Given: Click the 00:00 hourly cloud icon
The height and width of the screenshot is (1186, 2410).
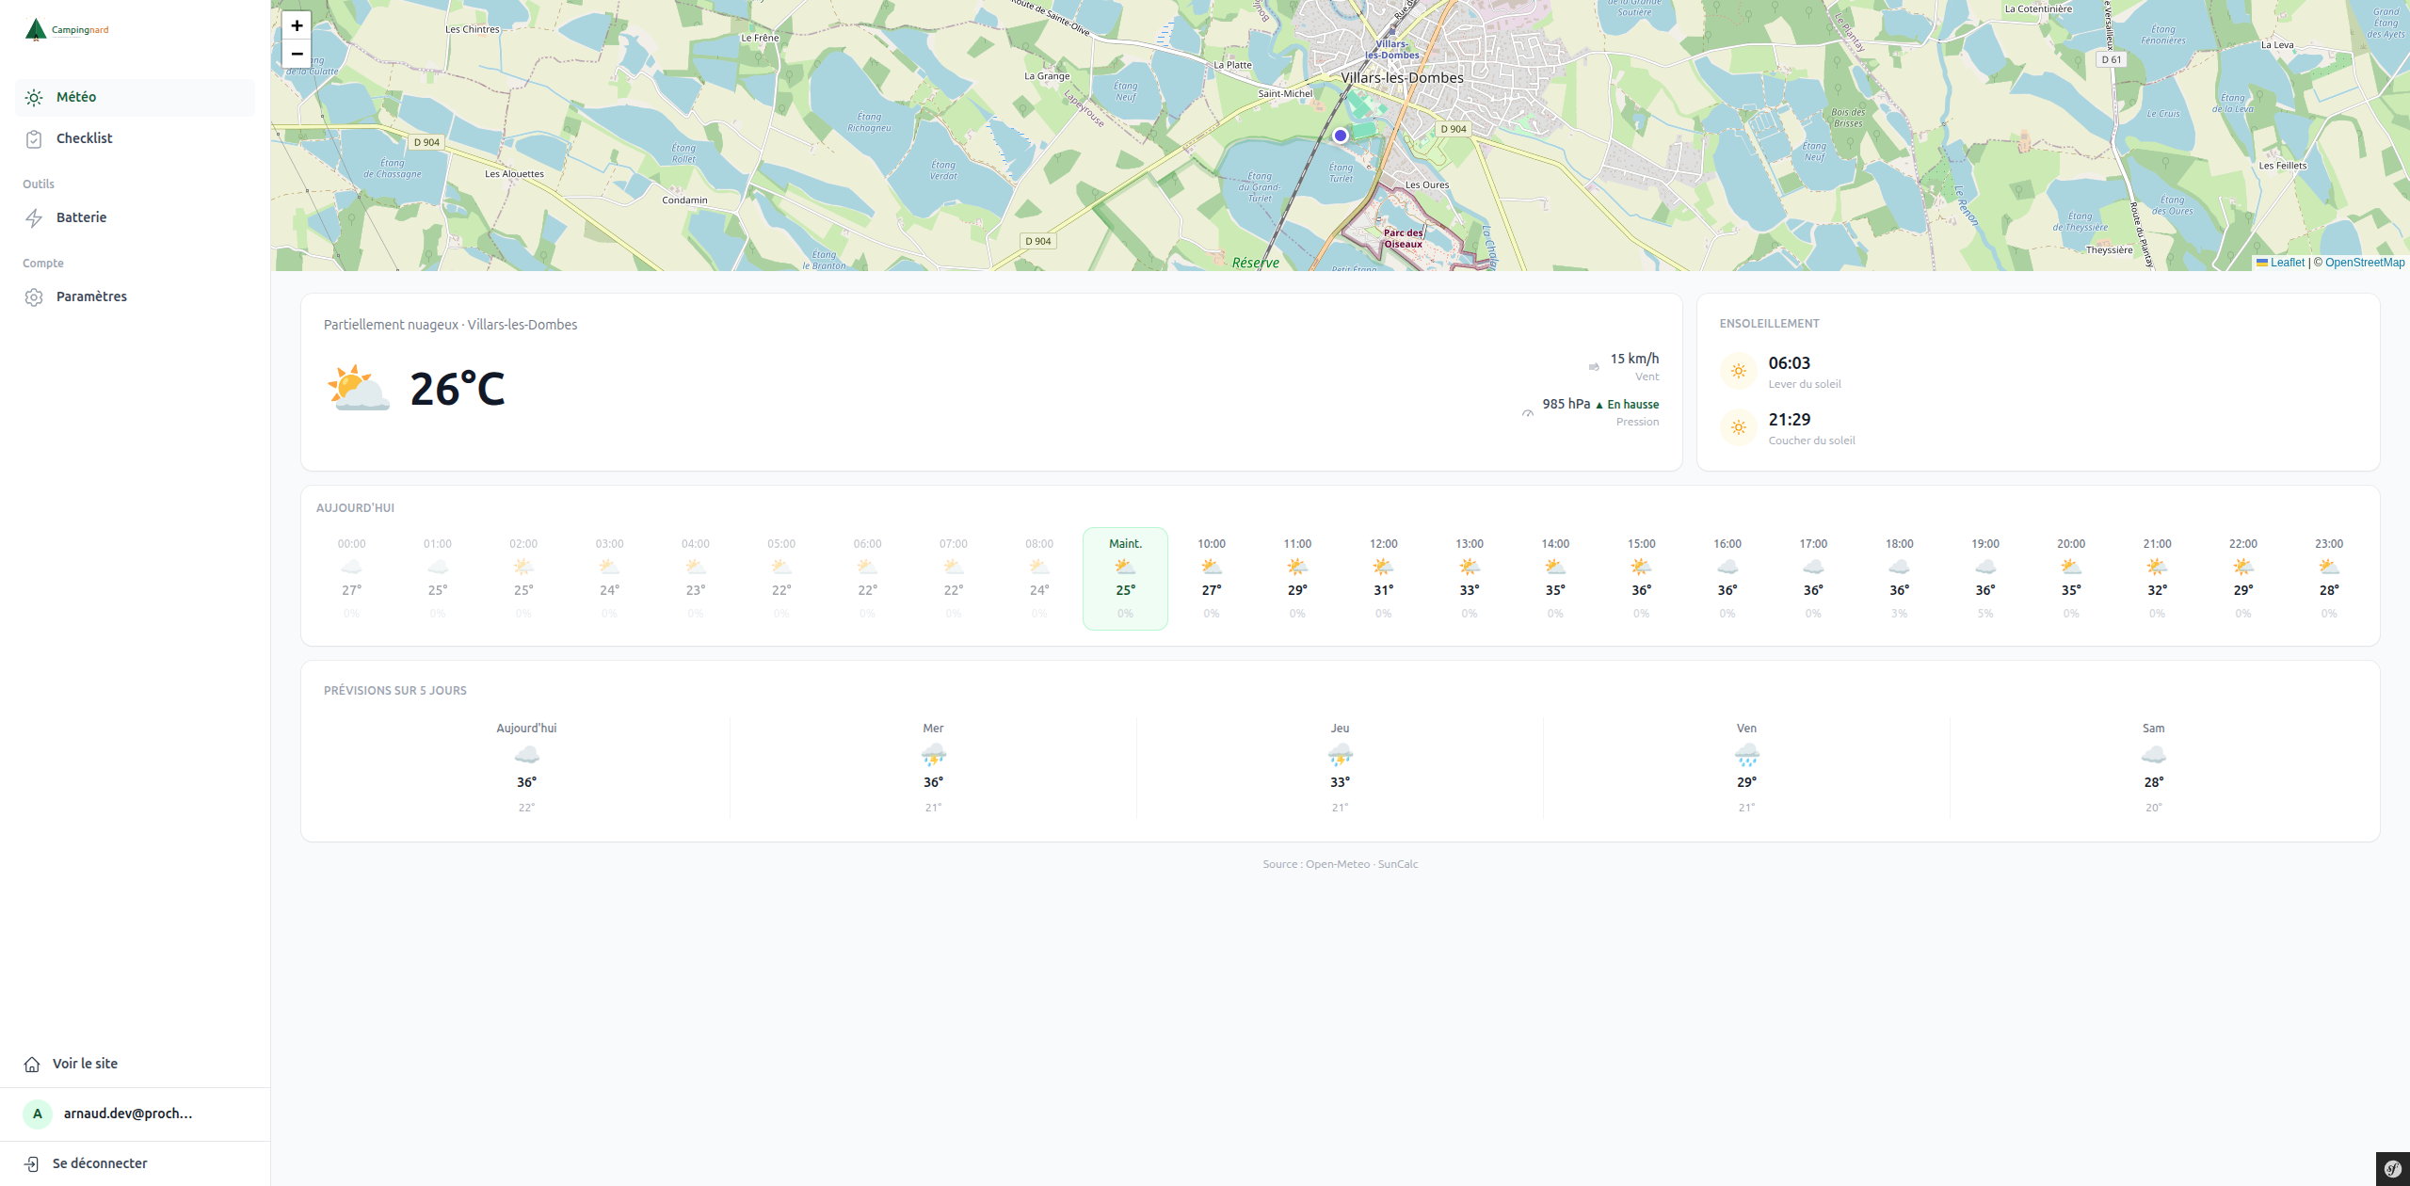Looking at the screenshot, I should (351, 567).
